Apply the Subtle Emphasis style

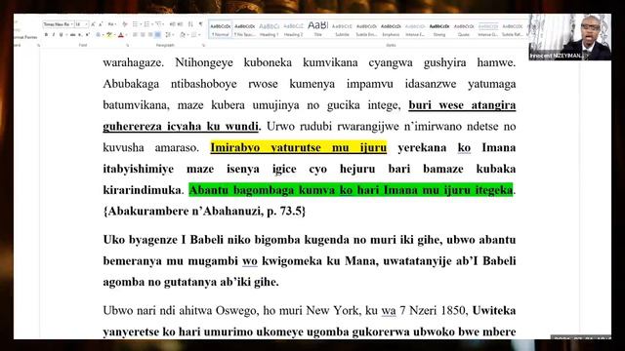coord(366,29)
